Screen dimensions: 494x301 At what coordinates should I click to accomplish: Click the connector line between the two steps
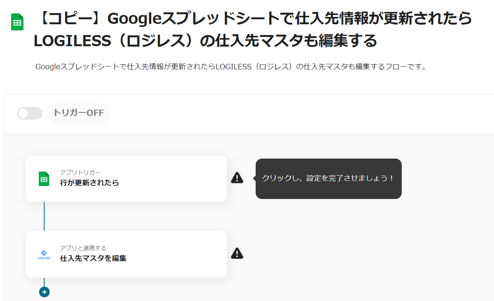click(x=44, y=216)
